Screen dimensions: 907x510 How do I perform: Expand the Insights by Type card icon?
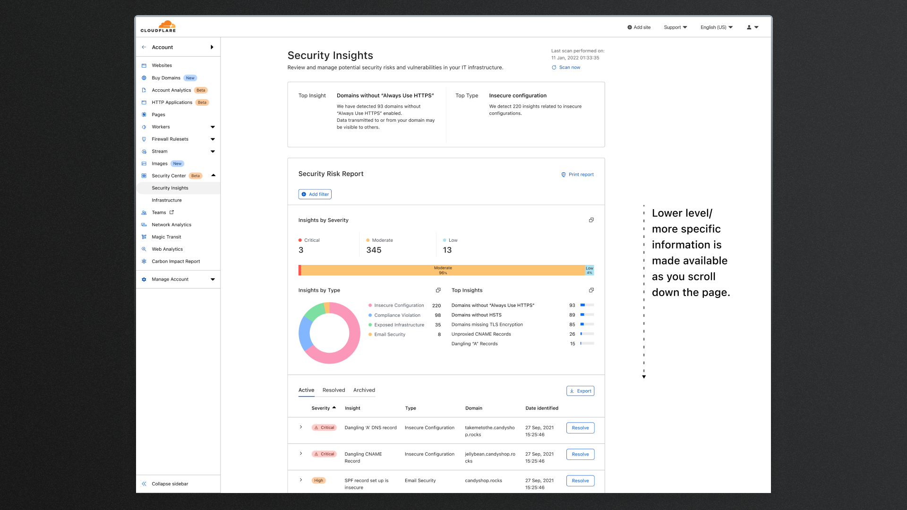[438, 290]
